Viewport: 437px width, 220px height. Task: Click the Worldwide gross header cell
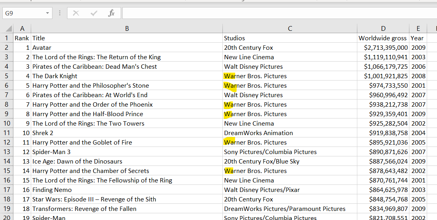pos(383,38)
